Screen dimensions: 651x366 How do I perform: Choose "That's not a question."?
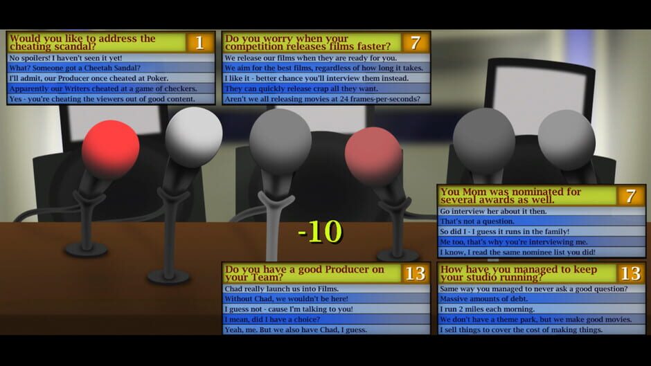tap(542, 221)
